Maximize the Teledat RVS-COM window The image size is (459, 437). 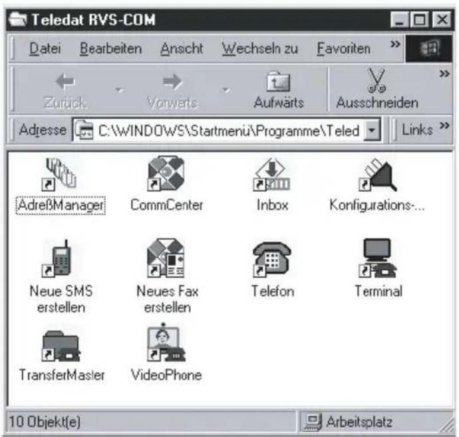[419, 19]
